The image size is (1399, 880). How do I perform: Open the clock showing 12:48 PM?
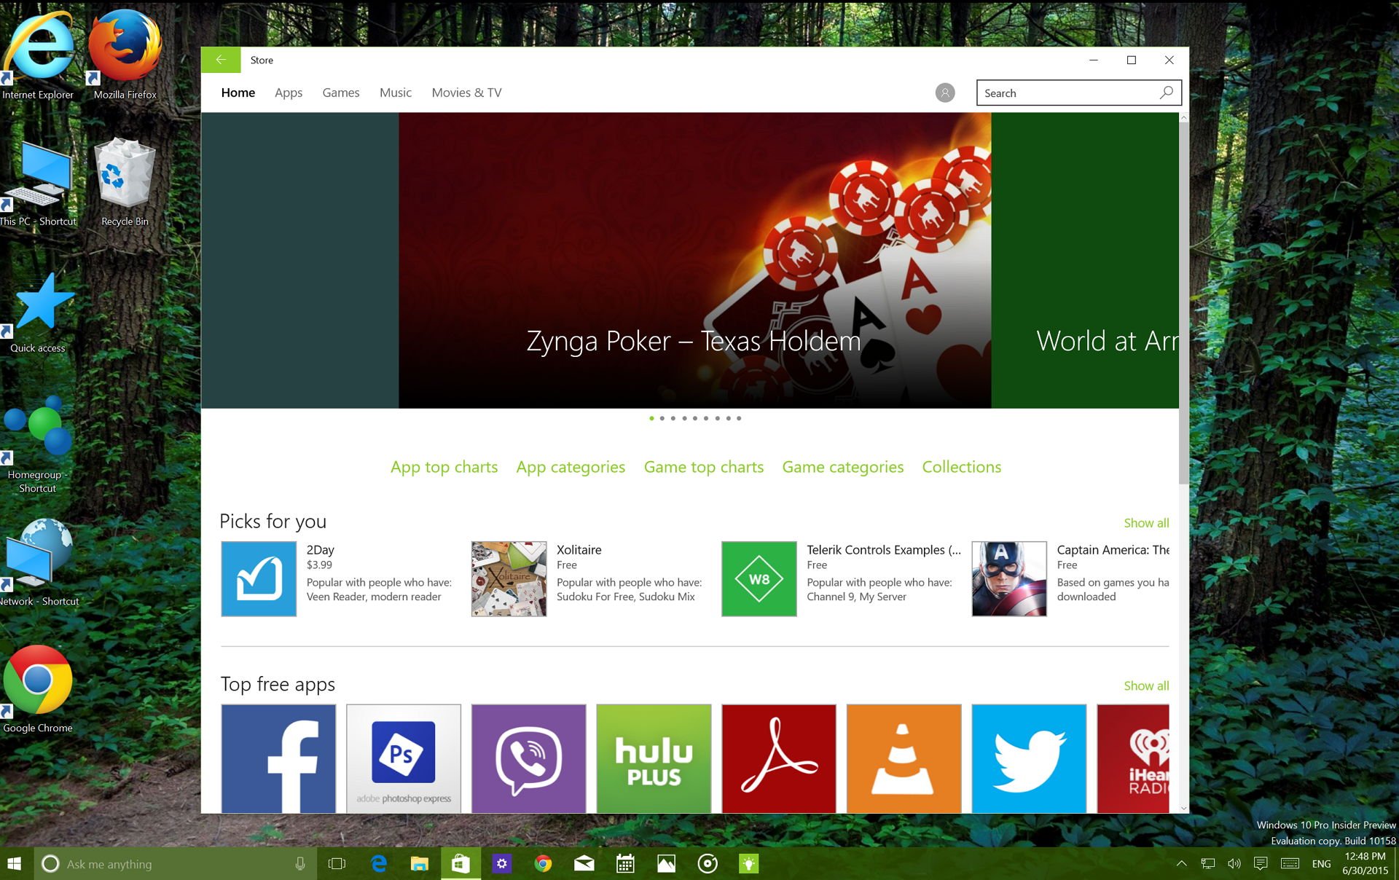click(1365, 857)
